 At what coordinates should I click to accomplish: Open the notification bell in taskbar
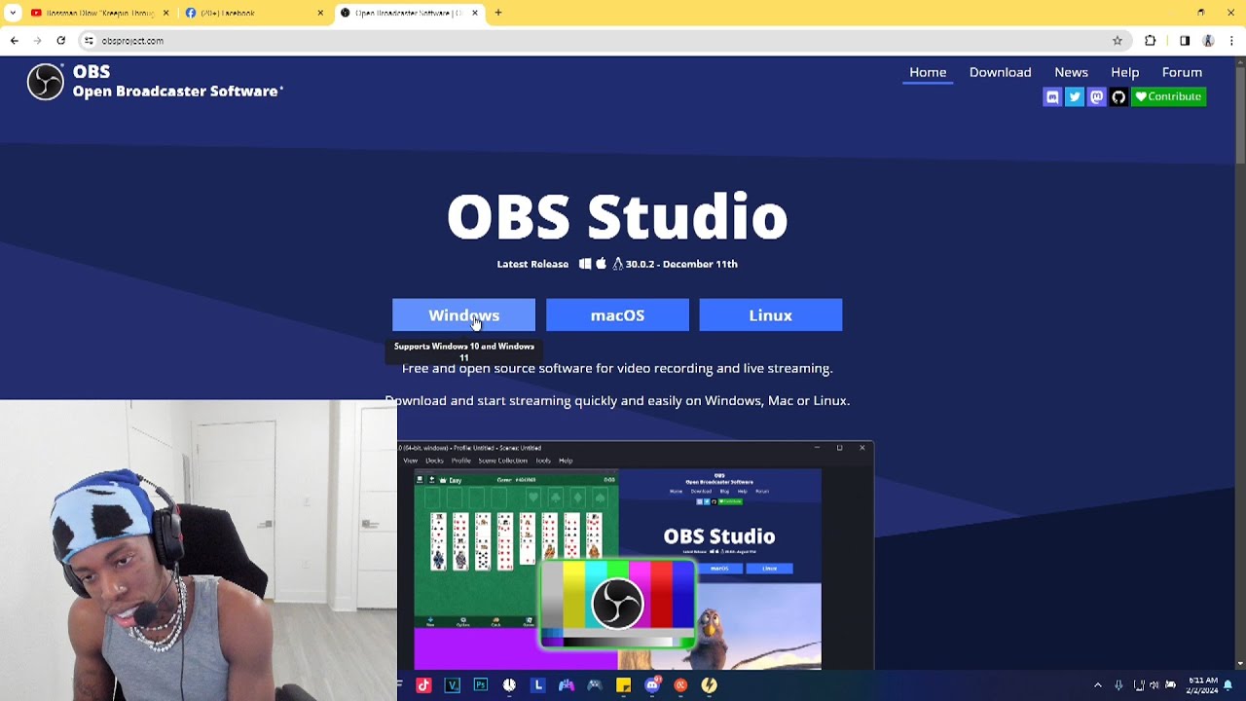(1228, 685)
